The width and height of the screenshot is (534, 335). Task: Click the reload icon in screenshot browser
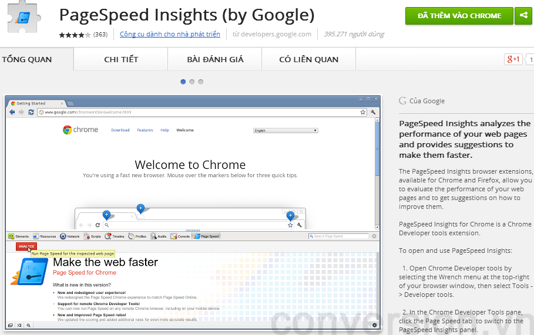click(x=31, y=112)
